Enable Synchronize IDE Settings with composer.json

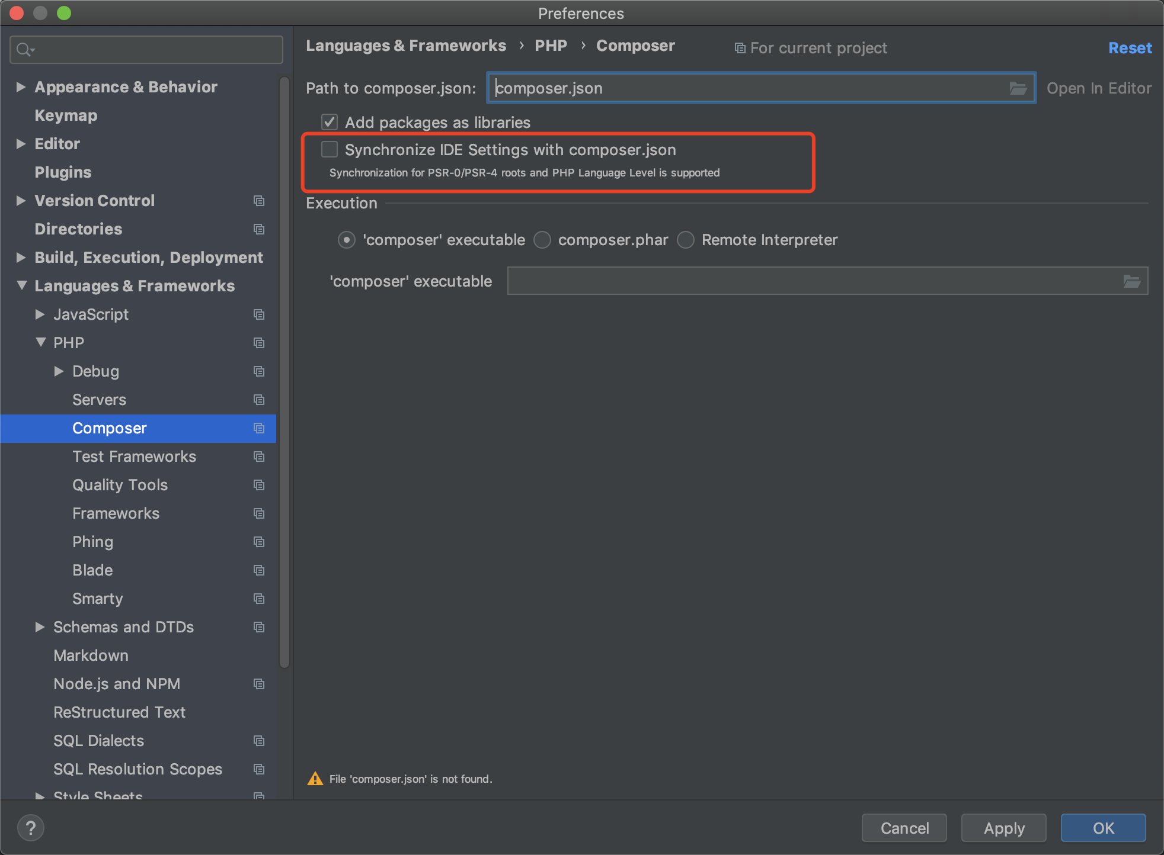330,150
